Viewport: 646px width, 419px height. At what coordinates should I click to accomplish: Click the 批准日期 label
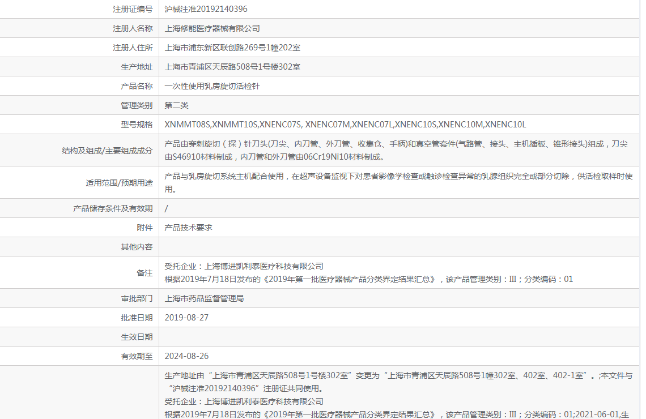click(x=137, y=318)
